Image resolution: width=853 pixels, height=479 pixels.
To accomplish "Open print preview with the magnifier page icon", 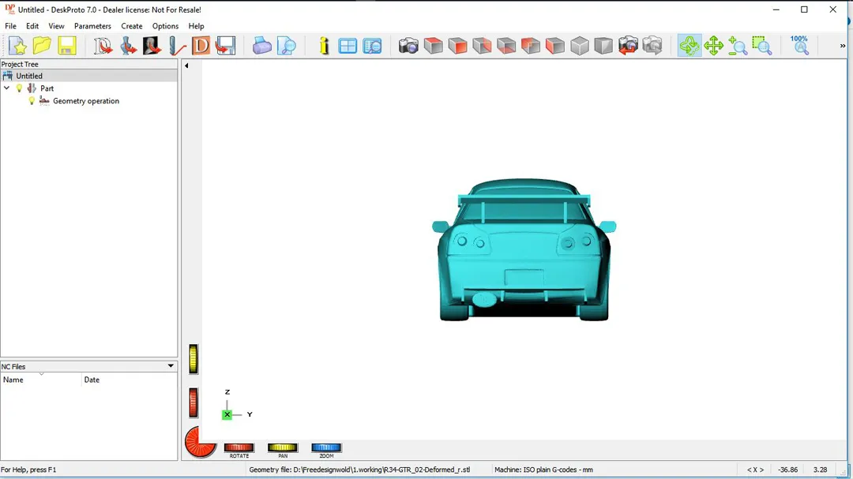I will click(286, 46).
